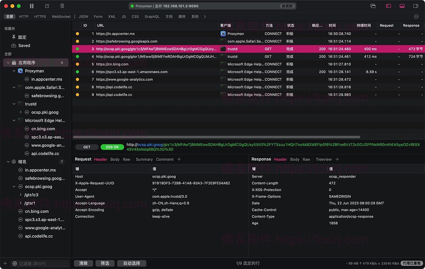
Task: Click the trash icon to clear session
Action: pos(62,6)
